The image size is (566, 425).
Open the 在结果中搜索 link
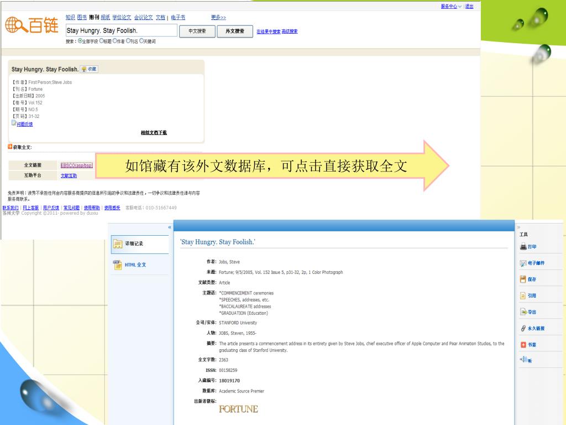pos(268,32)
